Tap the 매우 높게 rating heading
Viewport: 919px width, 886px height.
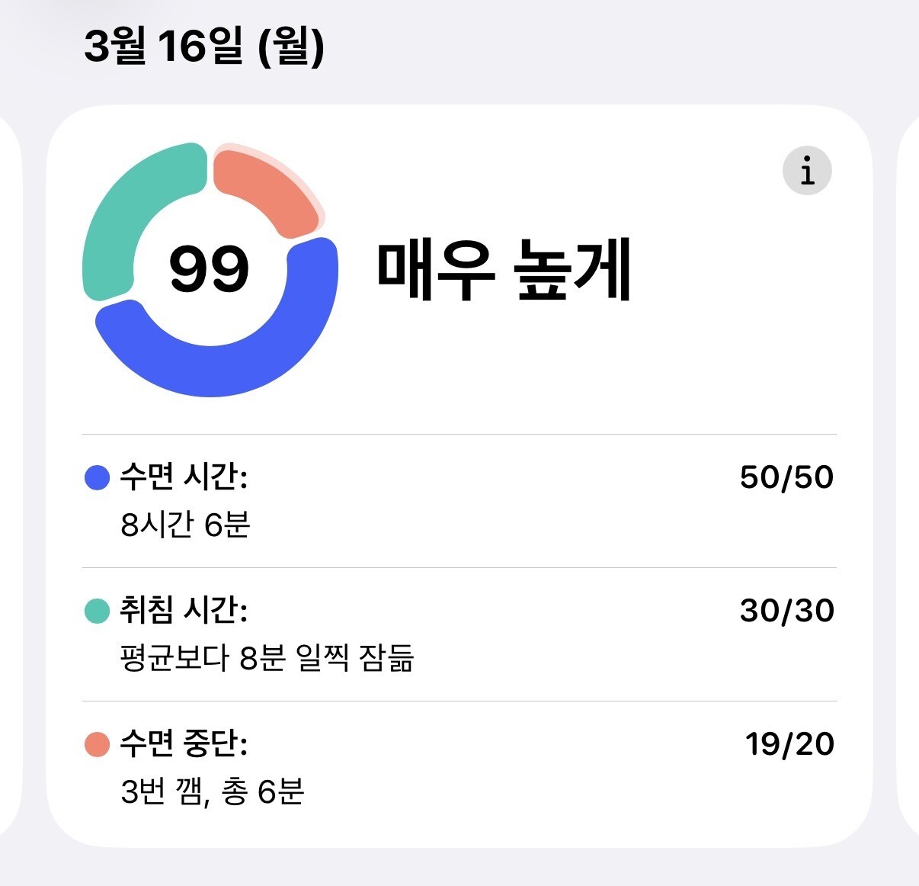[504, 271]
